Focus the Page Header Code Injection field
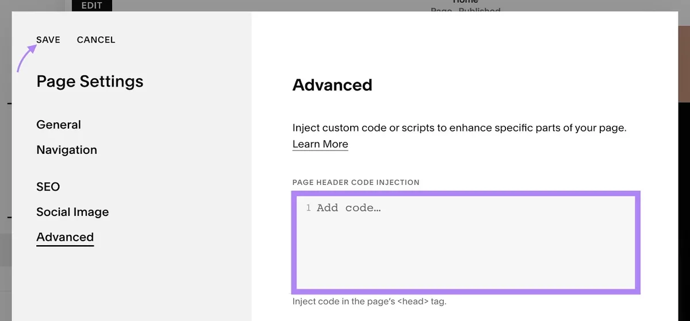Viewport: 690px width, 321px height. tap(466, 242)
